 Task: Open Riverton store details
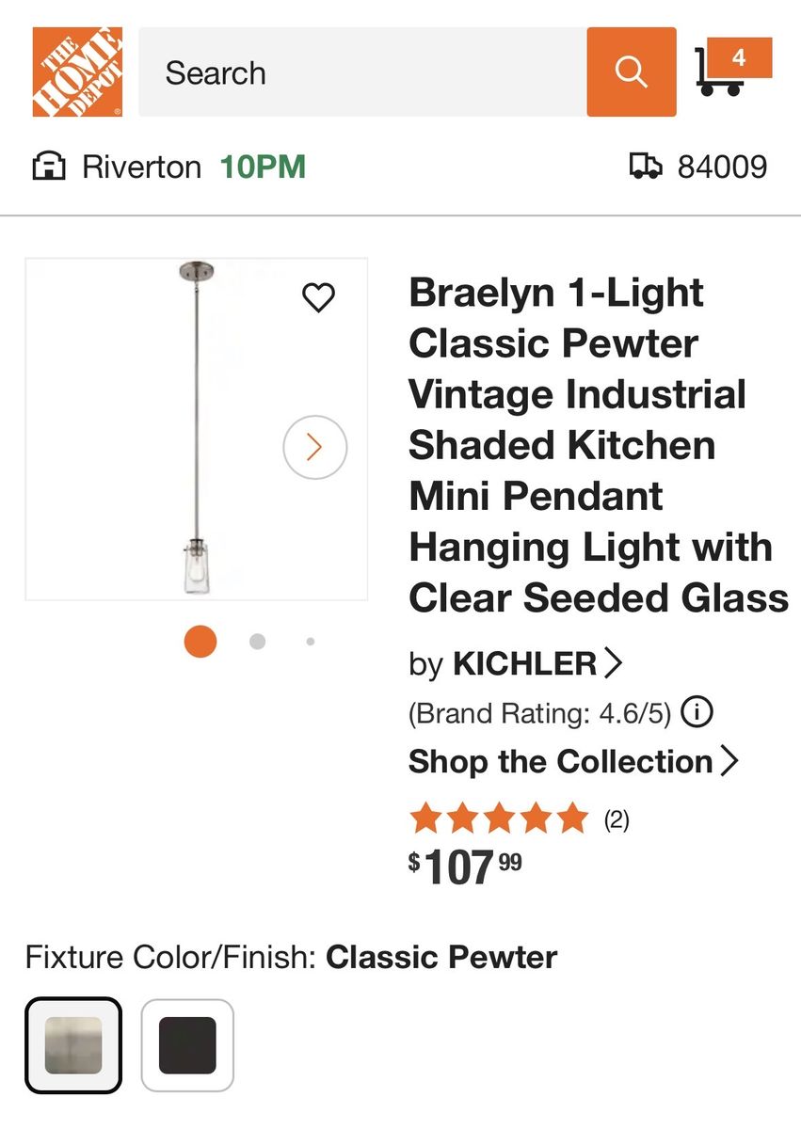[142, 167]
